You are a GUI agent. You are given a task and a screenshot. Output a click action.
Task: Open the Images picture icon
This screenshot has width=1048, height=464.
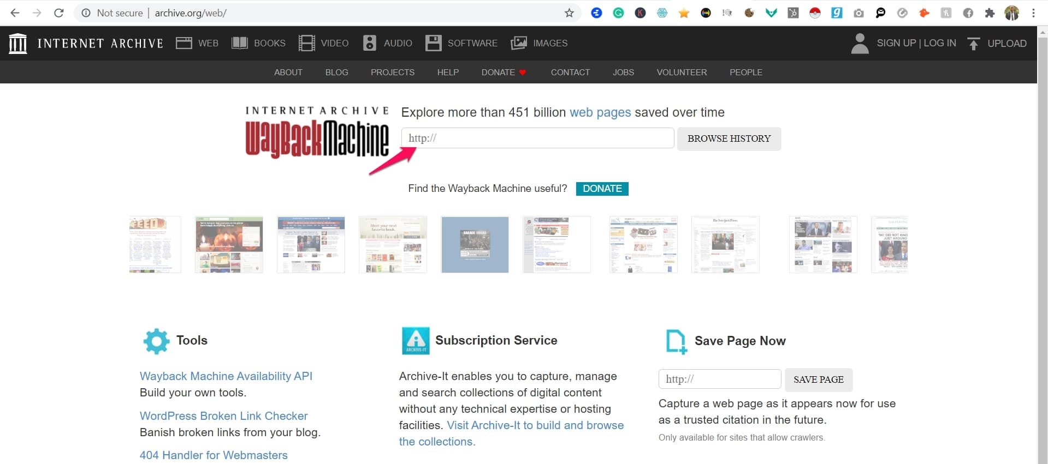click(x=518, y=43)
